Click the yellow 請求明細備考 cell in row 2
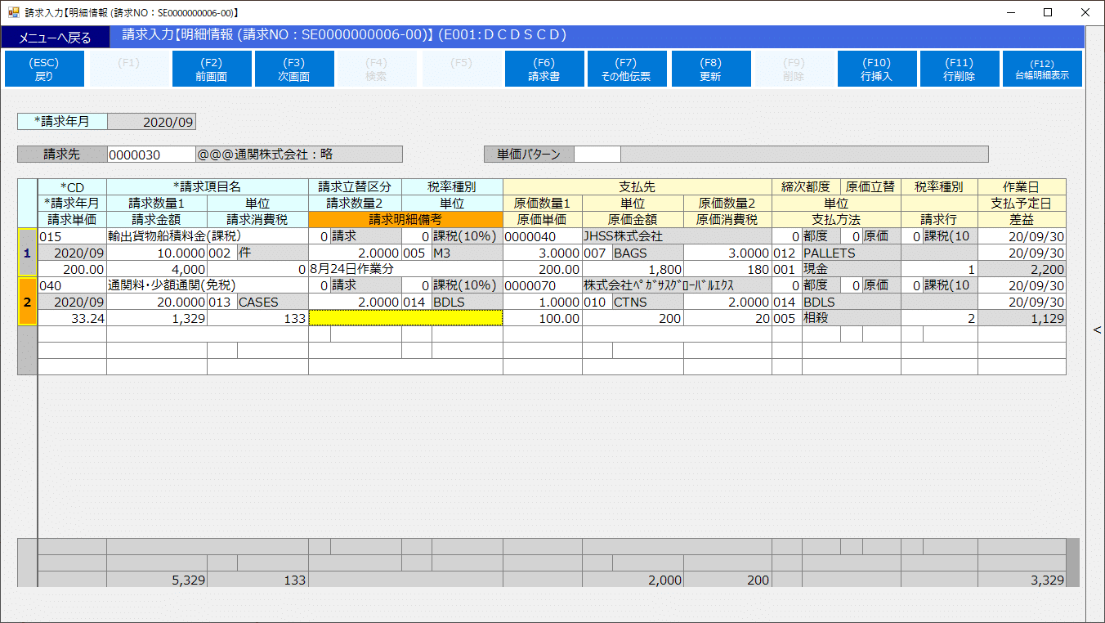 pos(405,318)
